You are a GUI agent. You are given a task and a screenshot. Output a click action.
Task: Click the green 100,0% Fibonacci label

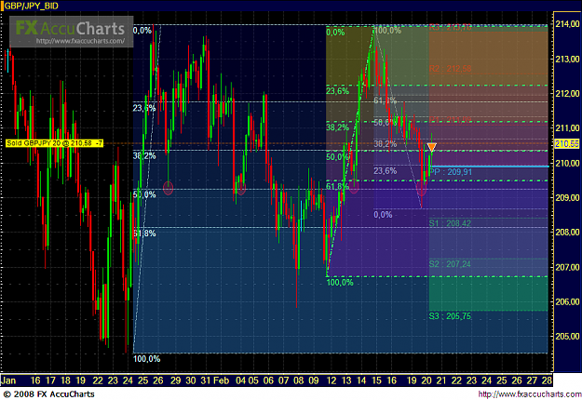coord(340,283)
